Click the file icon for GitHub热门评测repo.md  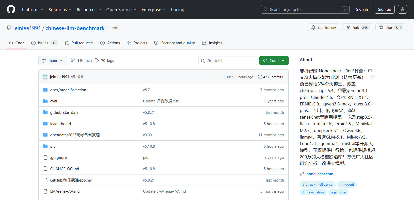click(45, 180)
